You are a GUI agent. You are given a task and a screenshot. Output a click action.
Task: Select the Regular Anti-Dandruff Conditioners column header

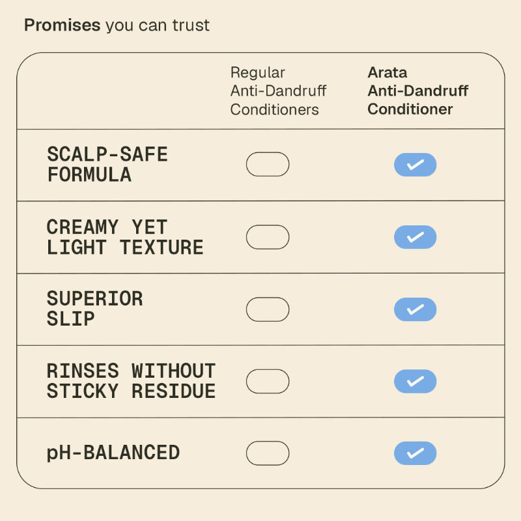(278, 91)
